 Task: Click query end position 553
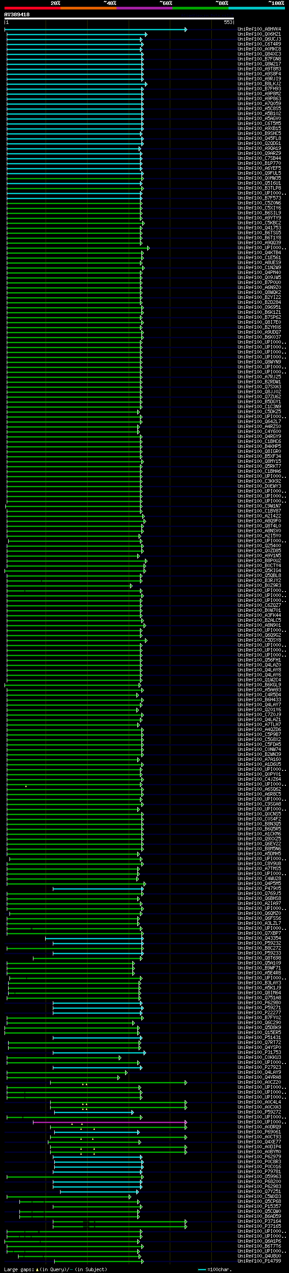point(228,22)
